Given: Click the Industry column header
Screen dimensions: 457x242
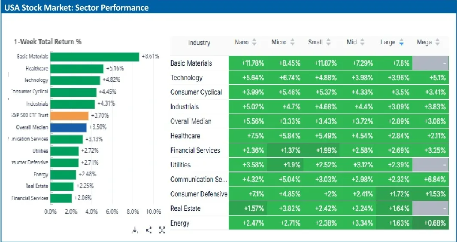Looking at the screenshot, I should pyautogui.click(x=199, y=43).
